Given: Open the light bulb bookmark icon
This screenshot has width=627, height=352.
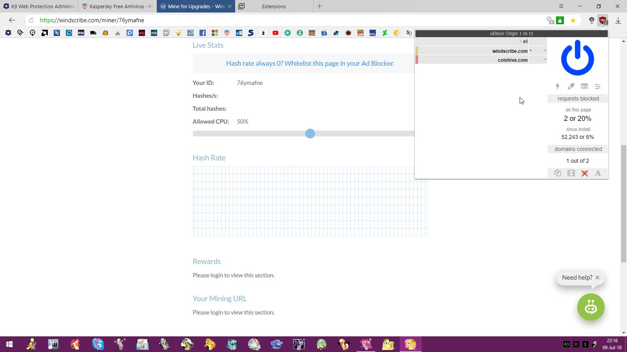Looking at the screenshot, I should click(178, 33).
